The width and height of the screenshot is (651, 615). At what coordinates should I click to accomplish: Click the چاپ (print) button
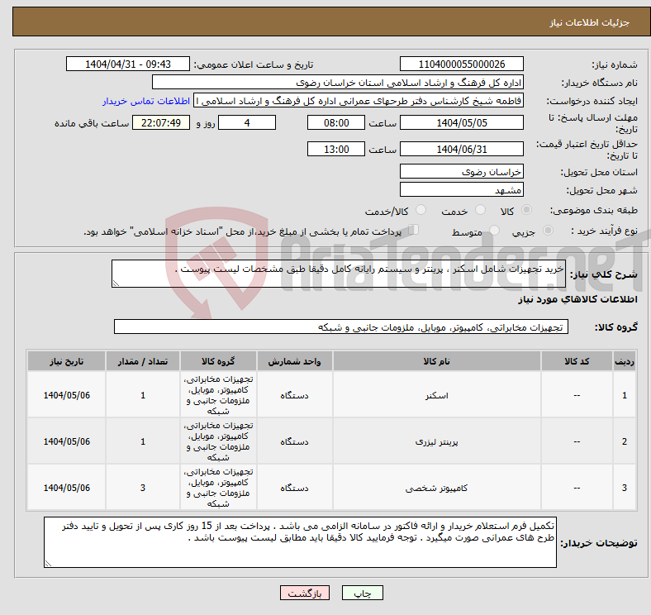pos(362,593)
